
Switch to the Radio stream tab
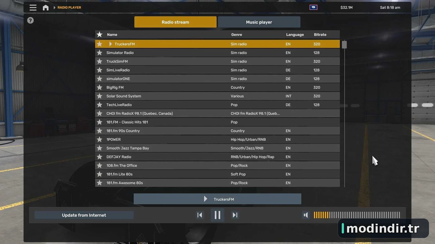(x=175, y=22)
